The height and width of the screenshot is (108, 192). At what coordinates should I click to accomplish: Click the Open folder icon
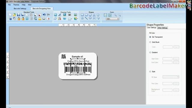coord(14,15)
